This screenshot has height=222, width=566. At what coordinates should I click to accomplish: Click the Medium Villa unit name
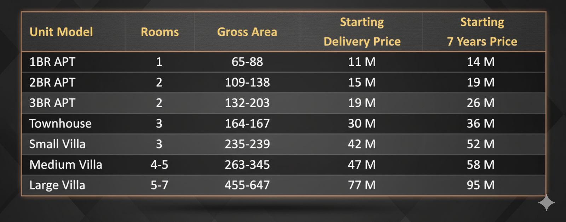click(66, 165)
